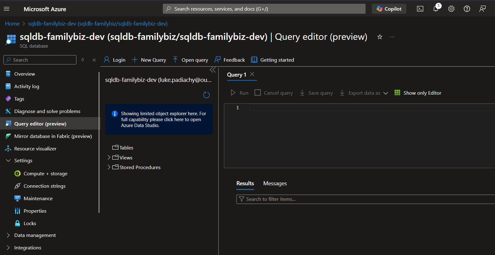The width and height of the screenshot is (495, 255).
Task: Click Open query in toolbar
Action: 191,60
